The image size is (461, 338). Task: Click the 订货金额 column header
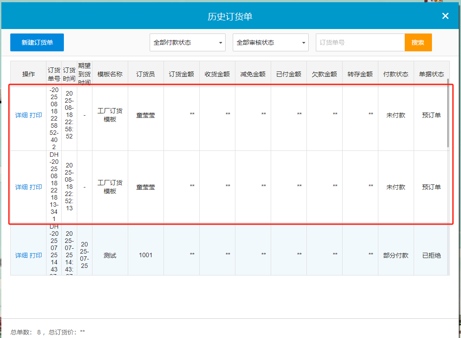(181, 74)
